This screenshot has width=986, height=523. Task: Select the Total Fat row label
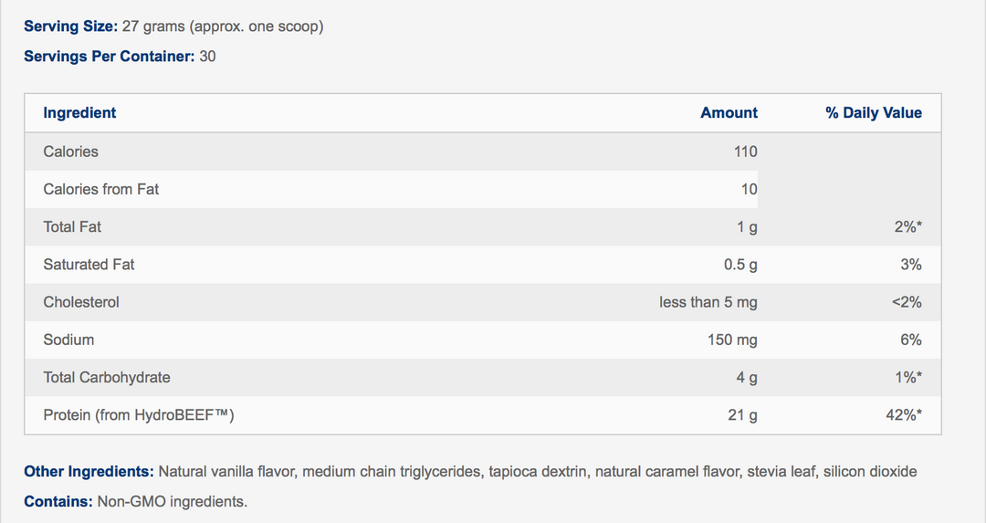tap(72, 226)
